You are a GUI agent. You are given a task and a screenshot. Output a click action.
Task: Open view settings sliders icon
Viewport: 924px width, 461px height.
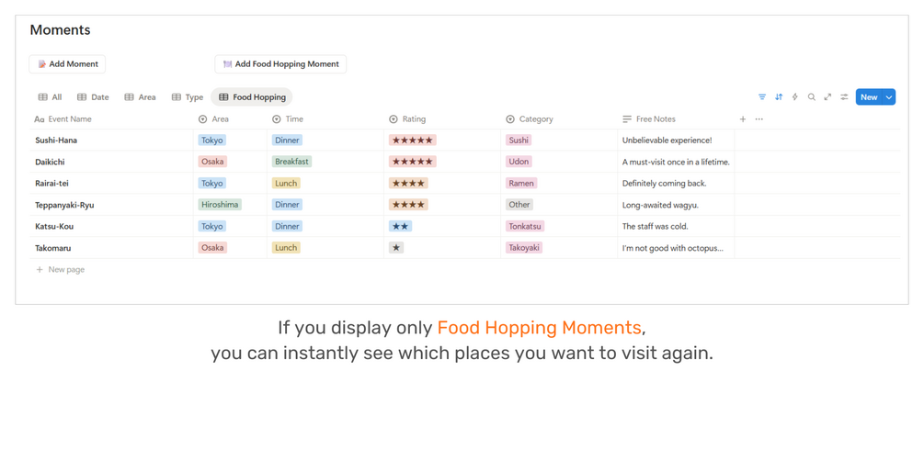pyautogui.click(x=844, y=97)
